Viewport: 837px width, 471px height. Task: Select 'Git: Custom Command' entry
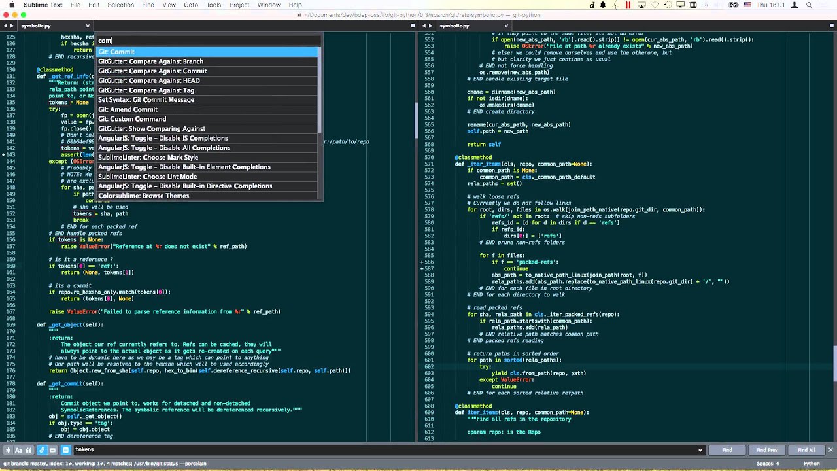(x=207, y=119)
